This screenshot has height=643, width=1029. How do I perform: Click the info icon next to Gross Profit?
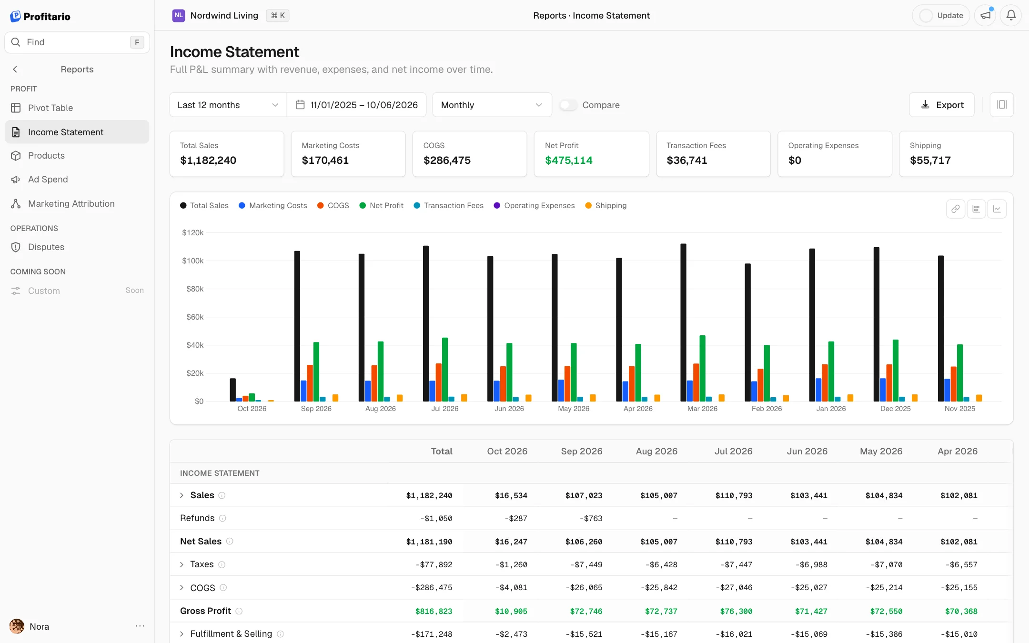[239, 611]
